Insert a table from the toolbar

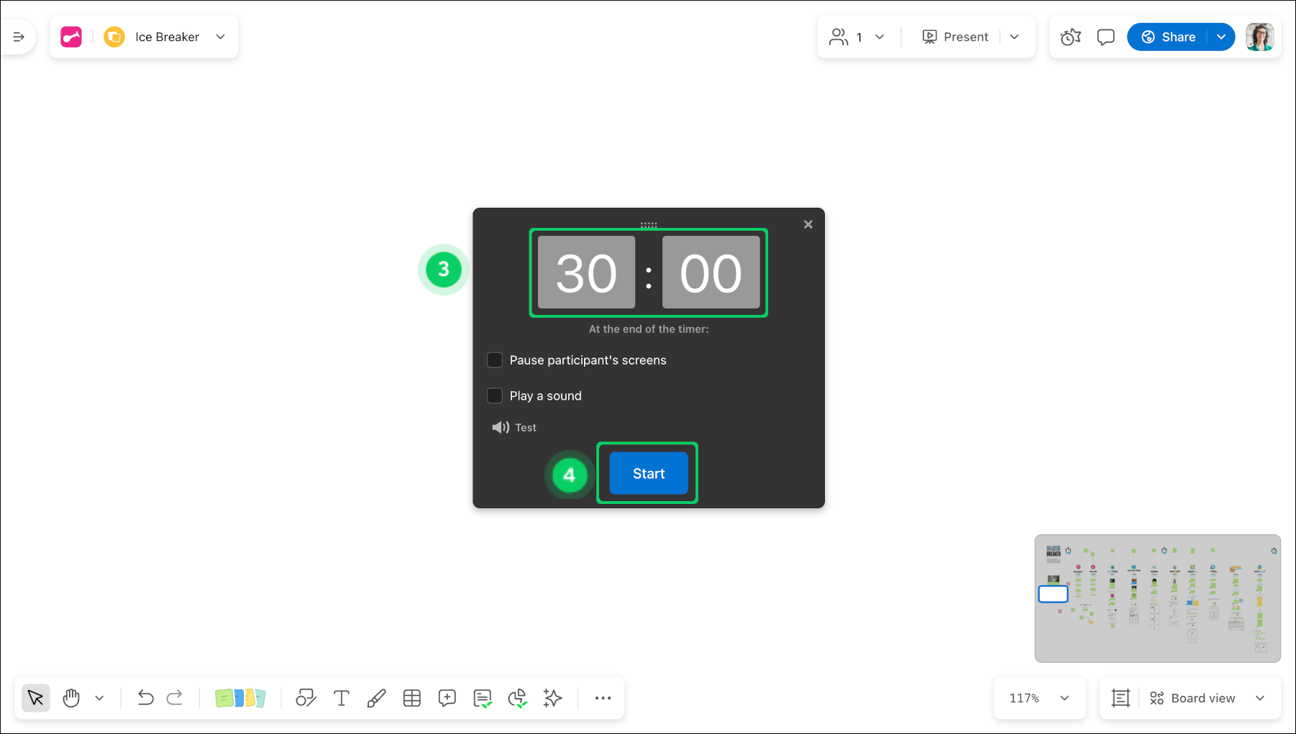click(412, 697)
